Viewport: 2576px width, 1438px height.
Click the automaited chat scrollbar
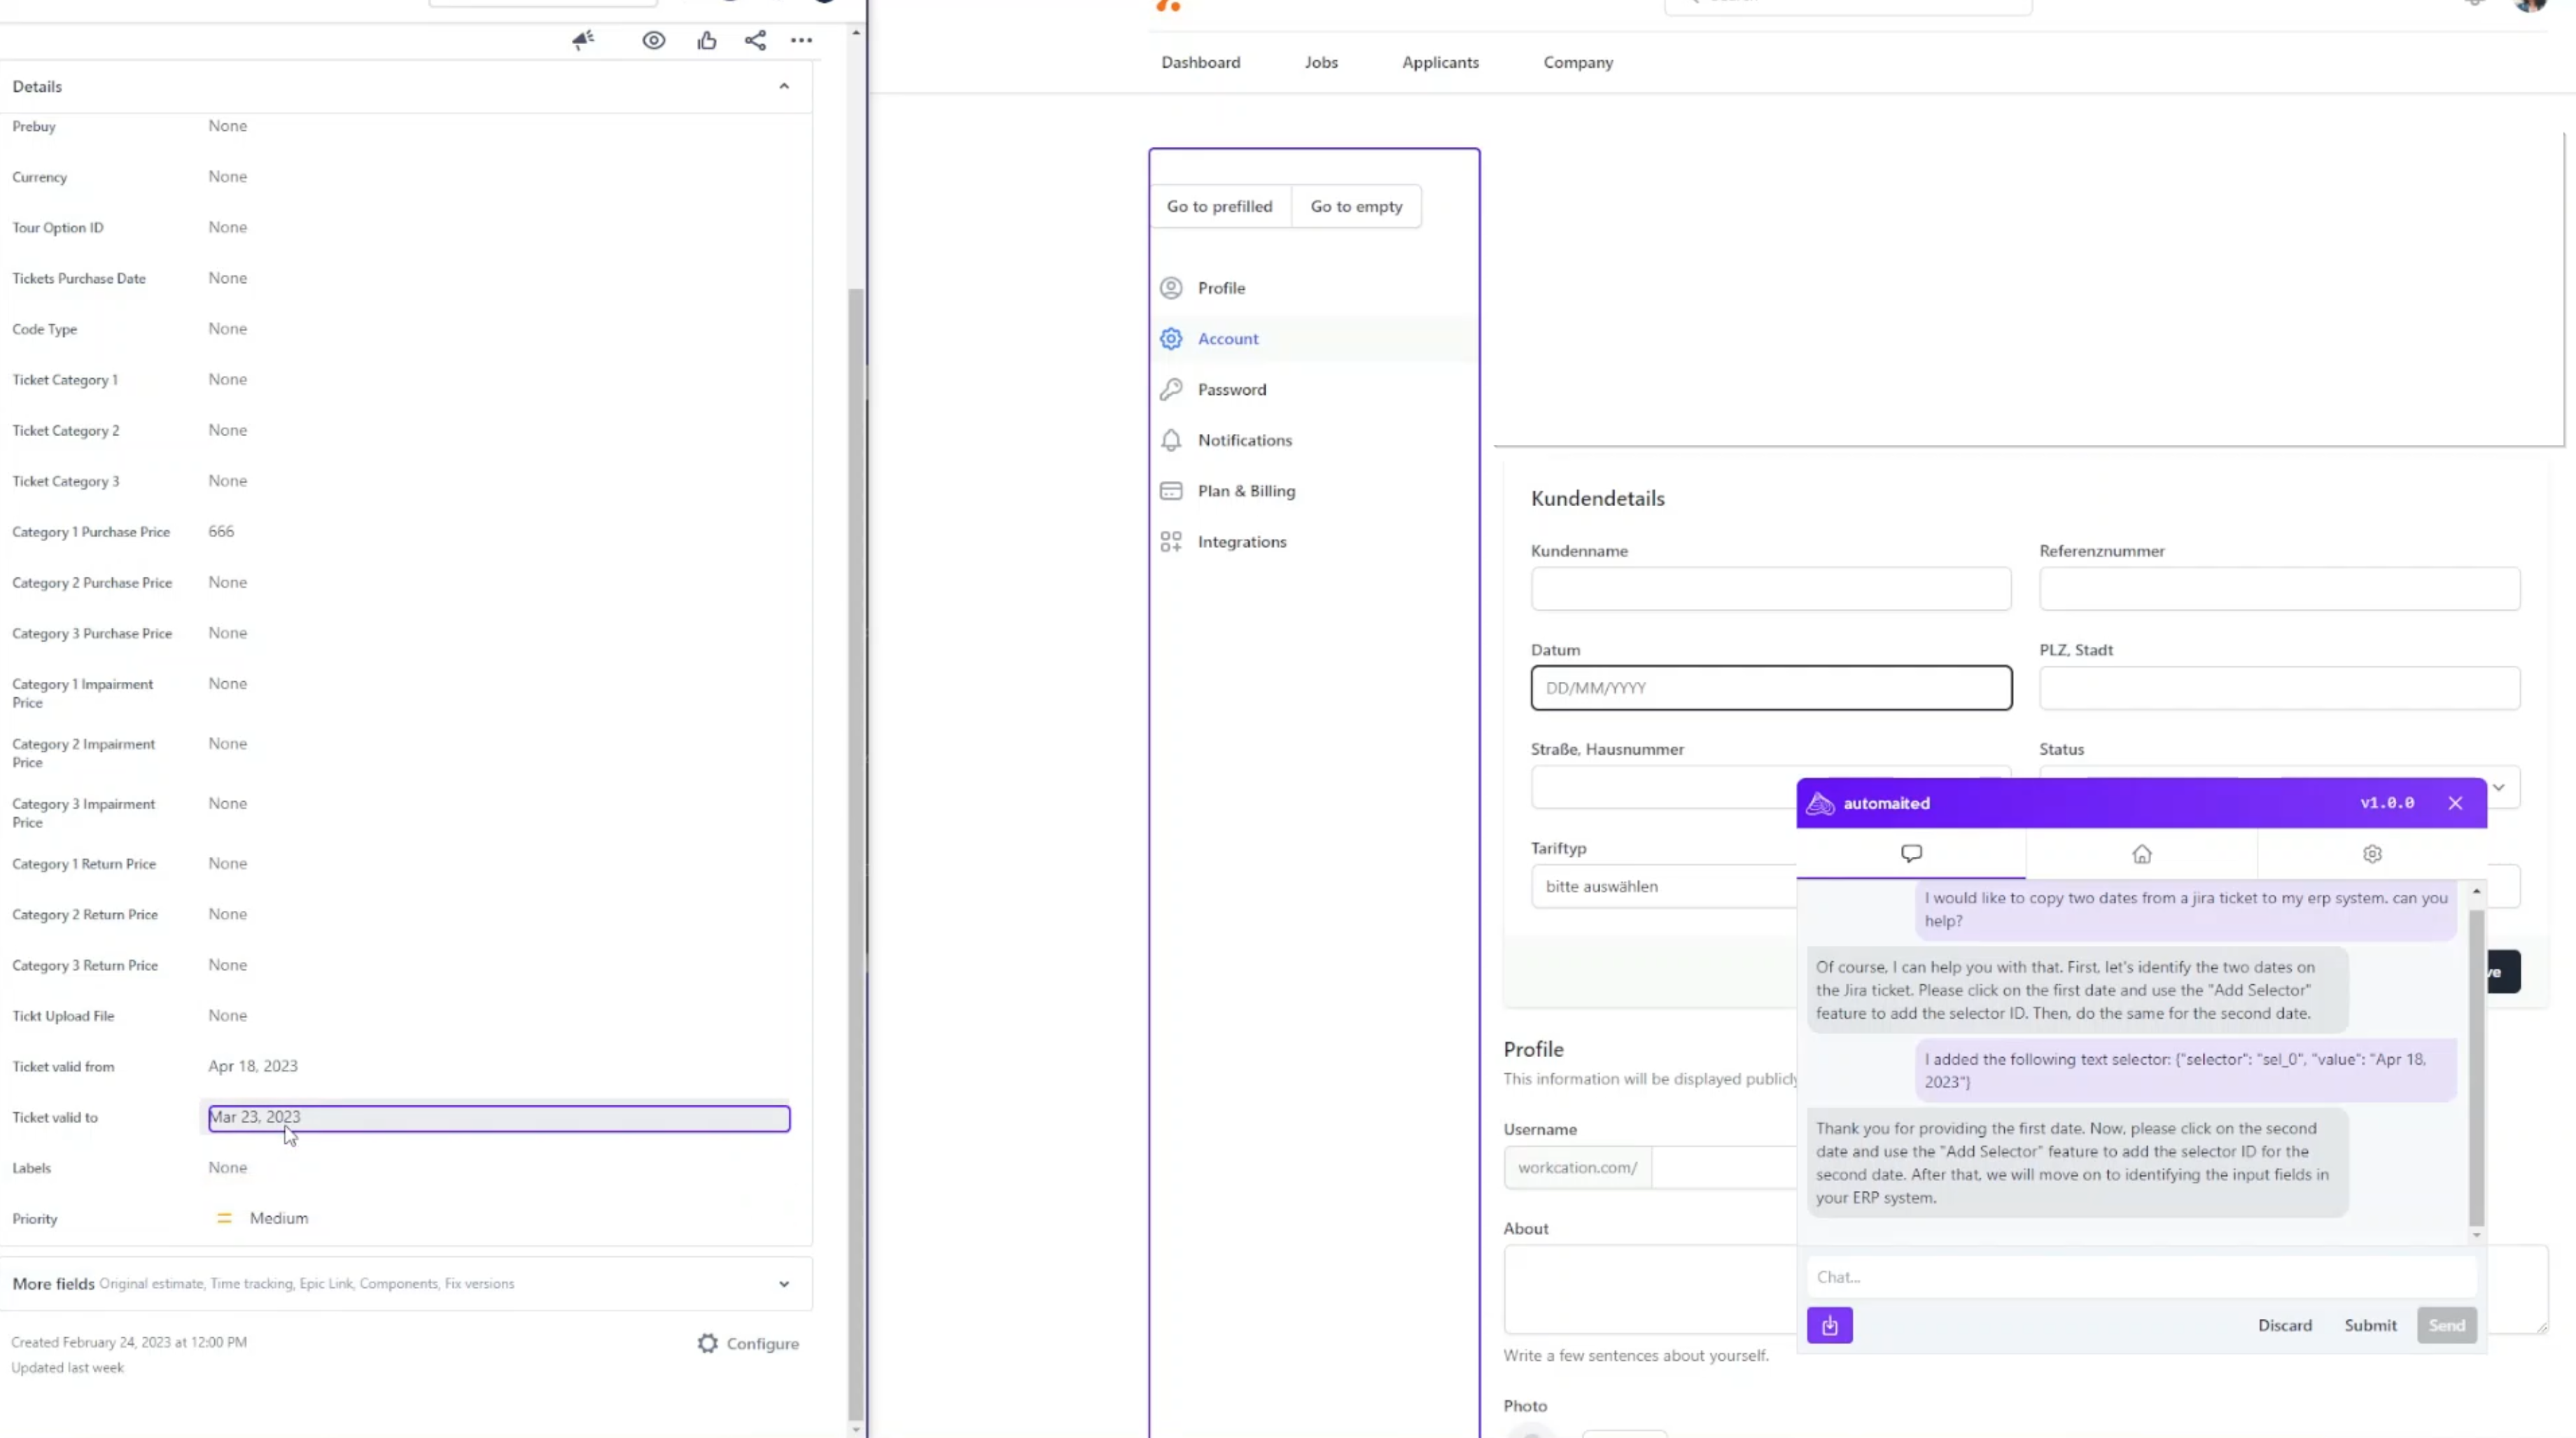pos(2476,1067)
